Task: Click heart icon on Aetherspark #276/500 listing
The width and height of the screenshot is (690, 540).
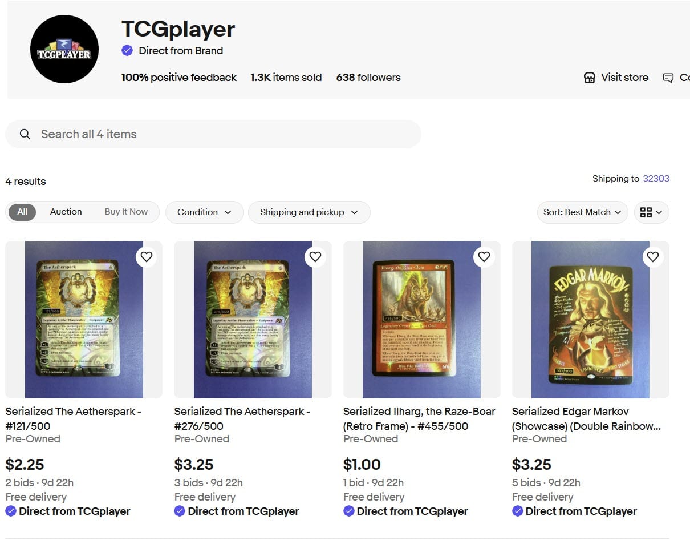Action: tap(315, 257)
